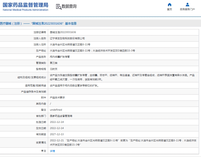This screenshot has width=201, height=157.
Task: Click the 生产地址 row label
Action: [x=41, y=51]
